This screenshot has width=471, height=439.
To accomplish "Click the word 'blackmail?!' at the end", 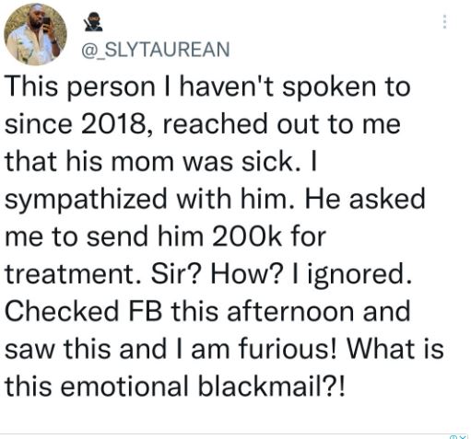I will (271, 386).
